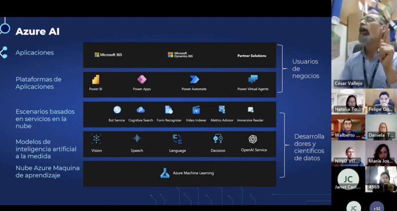The image size is (397, 211).
Task: Open César Vallejo's speaker video
Action: [364, 44]
